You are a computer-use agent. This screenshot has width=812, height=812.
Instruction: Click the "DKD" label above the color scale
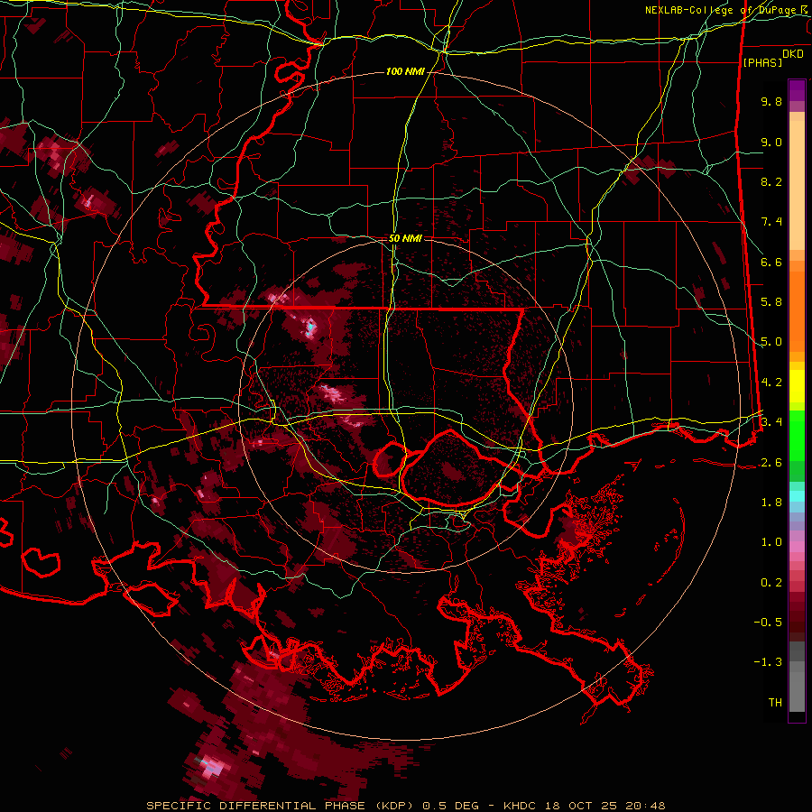point(793,54)
